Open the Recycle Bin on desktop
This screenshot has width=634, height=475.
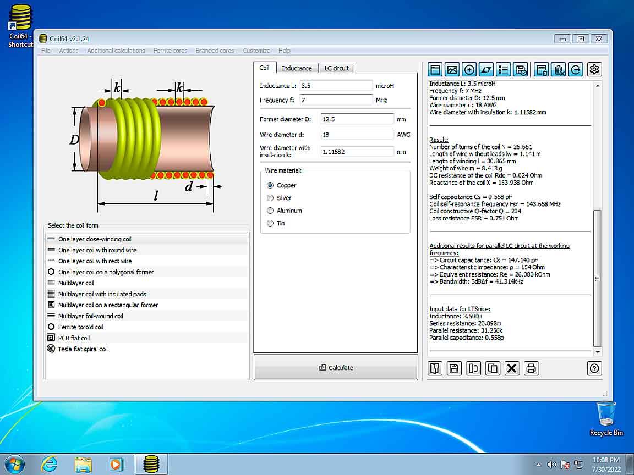(606, 419)
